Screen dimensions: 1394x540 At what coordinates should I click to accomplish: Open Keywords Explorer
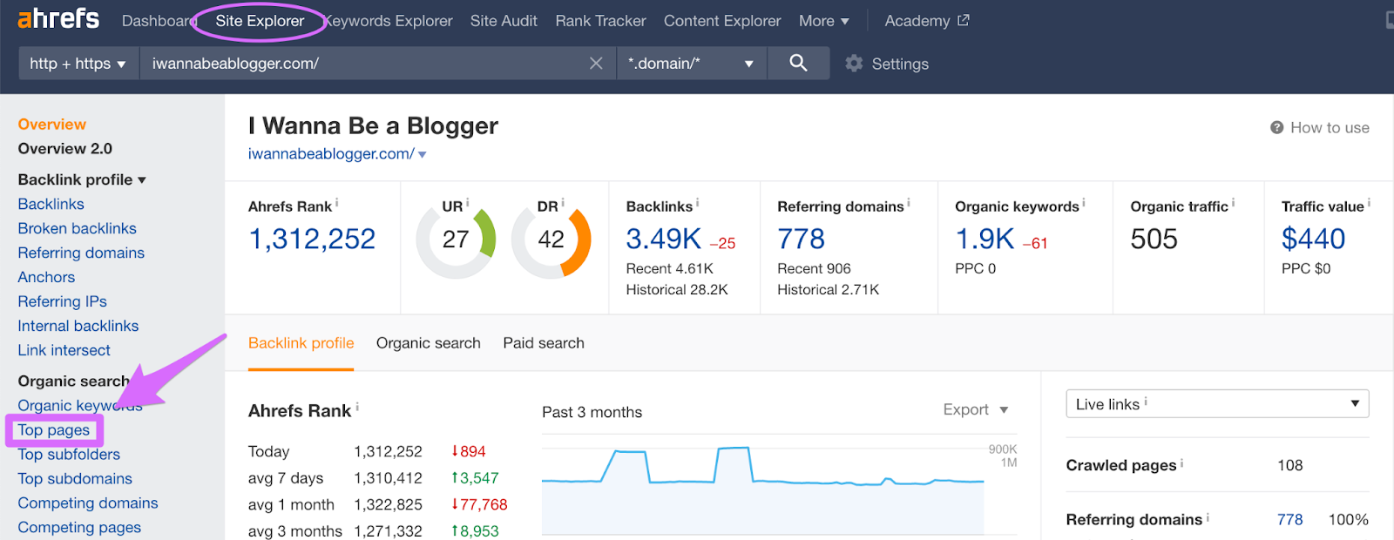(x=389, y=21)
